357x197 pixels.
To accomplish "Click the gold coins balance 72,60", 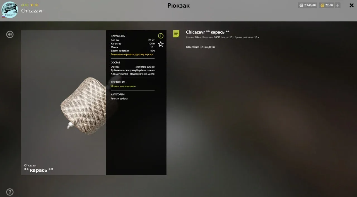I will (x=327, y=5).
